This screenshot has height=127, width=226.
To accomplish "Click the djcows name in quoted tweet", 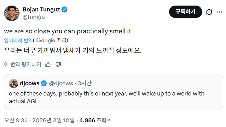I will [30, 83].
